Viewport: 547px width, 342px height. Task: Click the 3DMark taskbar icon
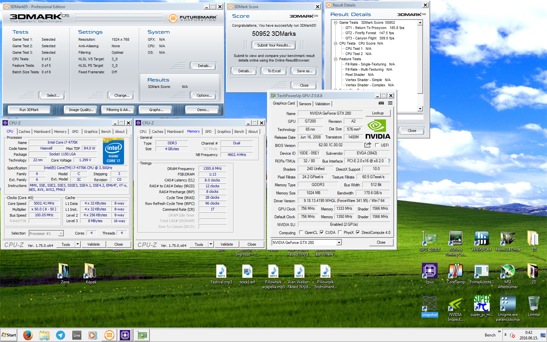(109, 335)
